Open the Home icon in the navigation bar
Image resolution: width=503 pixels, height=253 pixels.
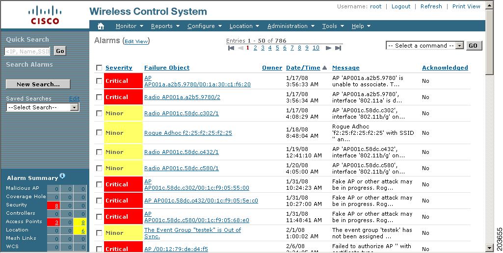pos(101,26)
